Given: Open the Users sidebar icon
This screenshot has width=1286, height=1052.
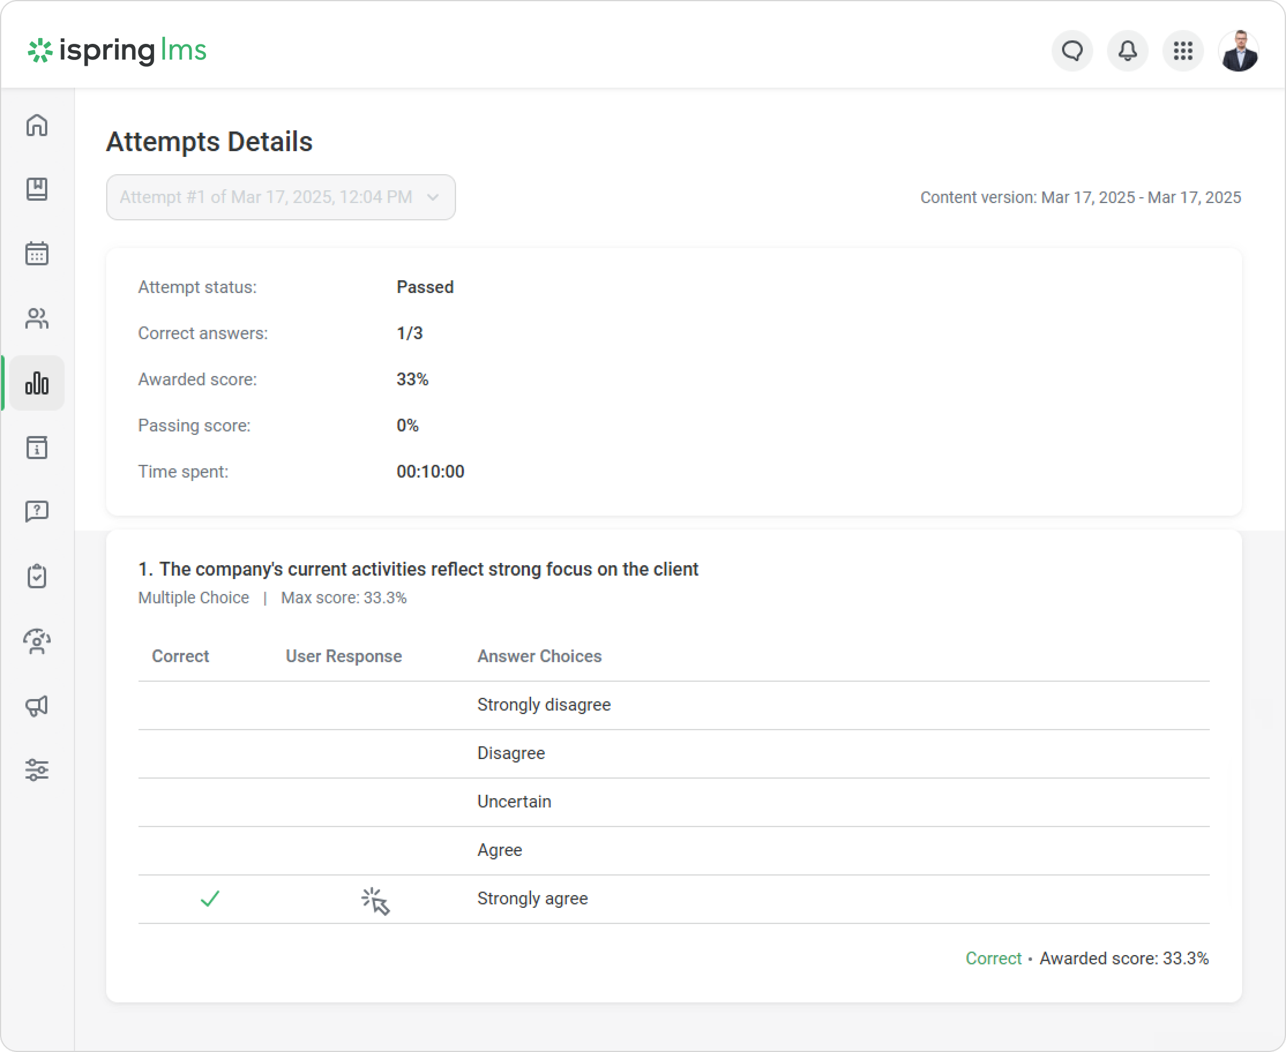Looking at the screenshot, I should click(x=37, y=318).
